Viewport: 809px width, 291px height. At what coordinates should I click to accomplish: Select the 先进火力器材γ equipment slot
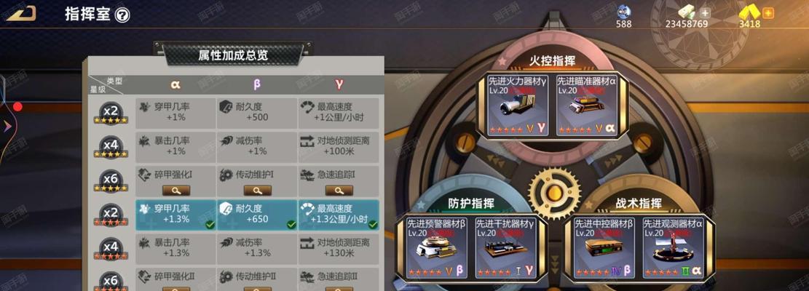(x=518, y=105)
